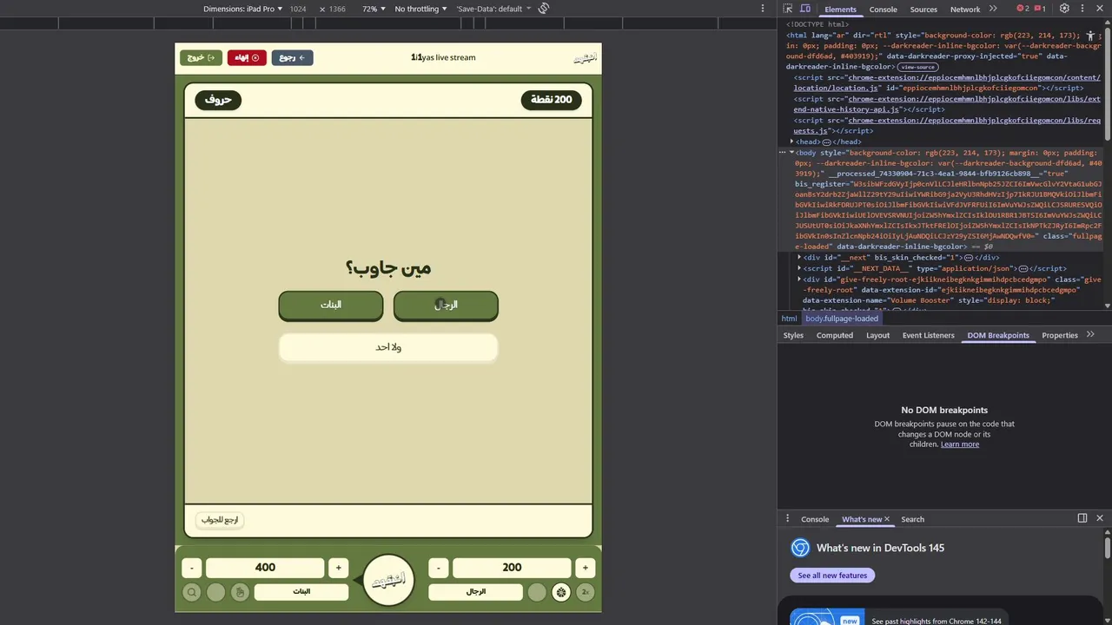Expand the __NEXT_DATA__ script node
1112x625 pixels.
[799, 268]
